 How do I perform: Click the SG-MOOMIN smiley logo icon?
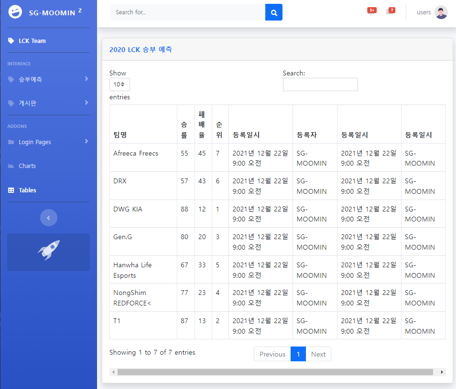point(15,12)
